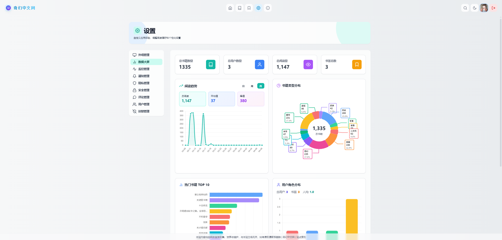Open the 奇幻中文网 site title link
The height and width of the screenshot is (240, 502).
24,8
